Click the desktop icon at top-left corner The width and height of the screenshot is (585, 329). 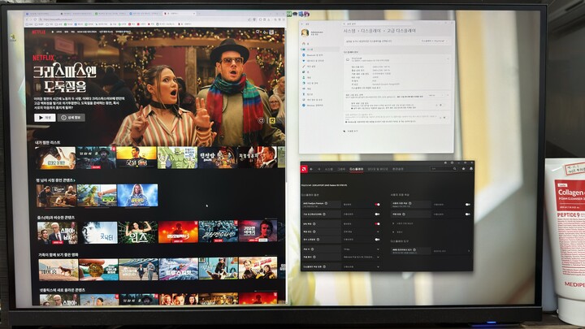(13, 37)
